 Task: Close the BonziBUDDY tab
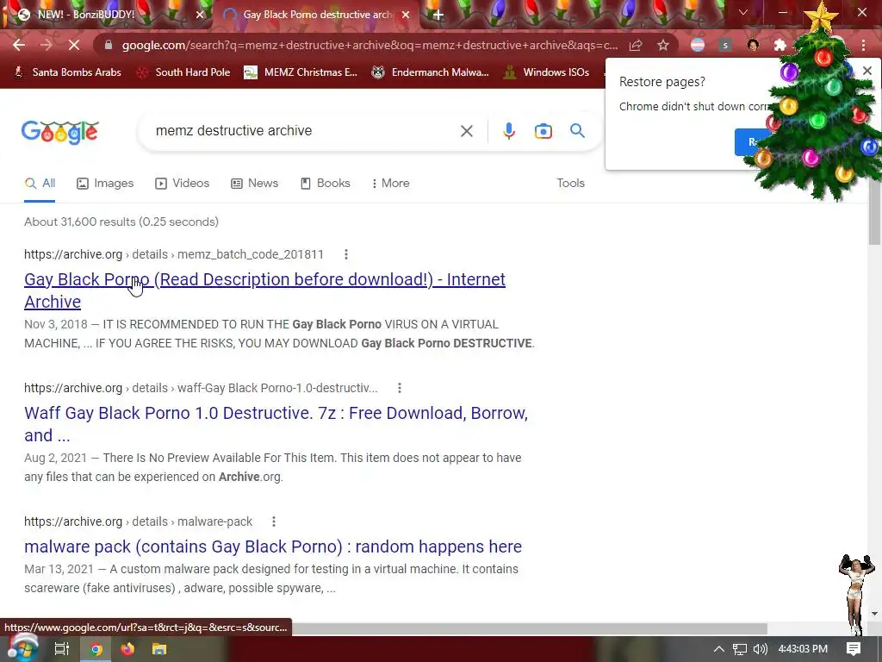pyautogui.click(x=200, y=15)
